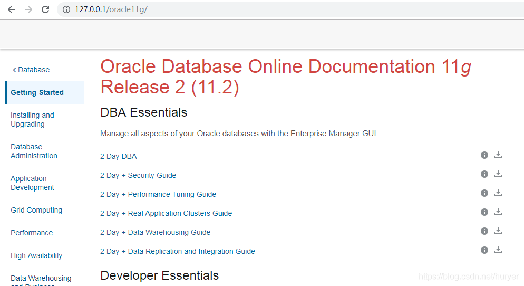View site info icon in address bar
The height and width of the screenshot is (286, 524).
click(x=66, y=9)
